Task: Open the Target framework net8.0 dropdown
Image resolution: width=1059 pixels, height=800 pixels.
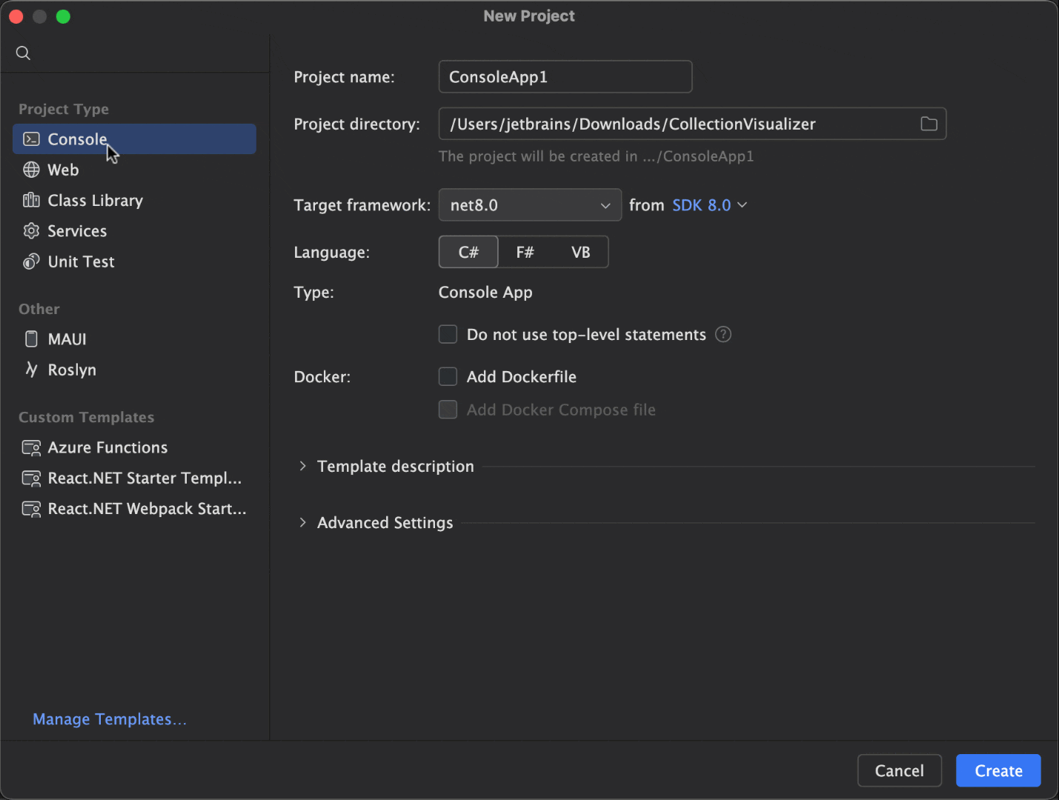Action: [x=530, y=205]
